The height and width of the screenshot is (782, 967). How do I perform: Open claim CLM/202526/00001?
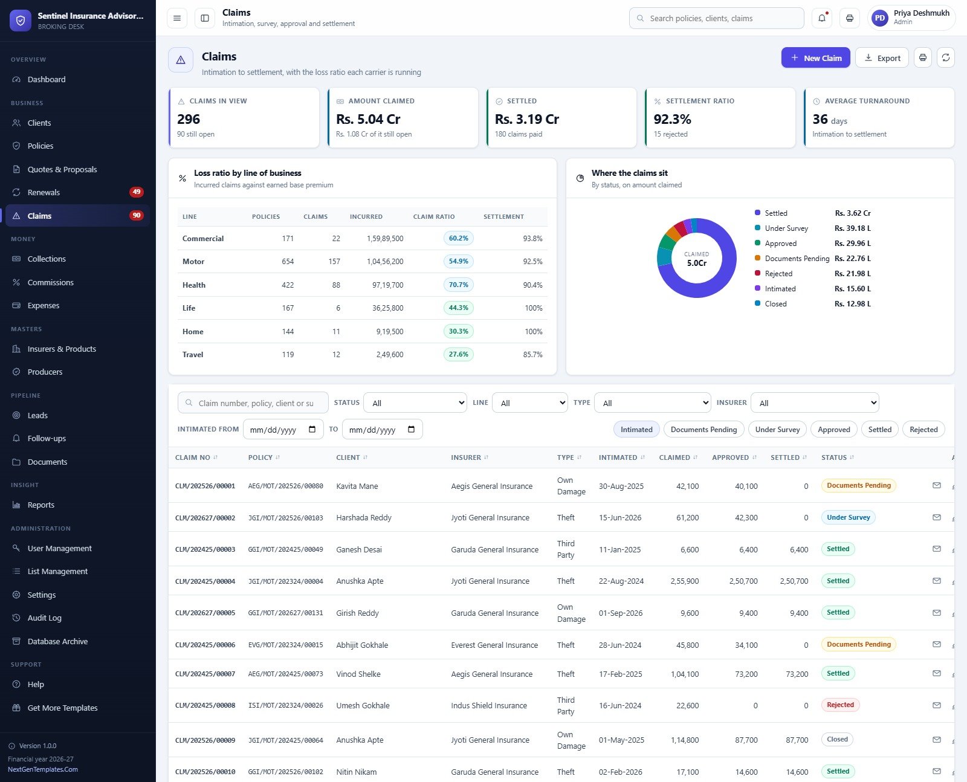(205, 486)
